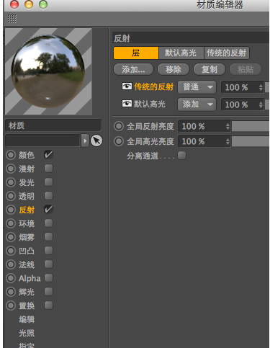Viewport: 270px width, 348px height.
Task: Click the 传统的反射 layer name
Action: coord(154,86)
